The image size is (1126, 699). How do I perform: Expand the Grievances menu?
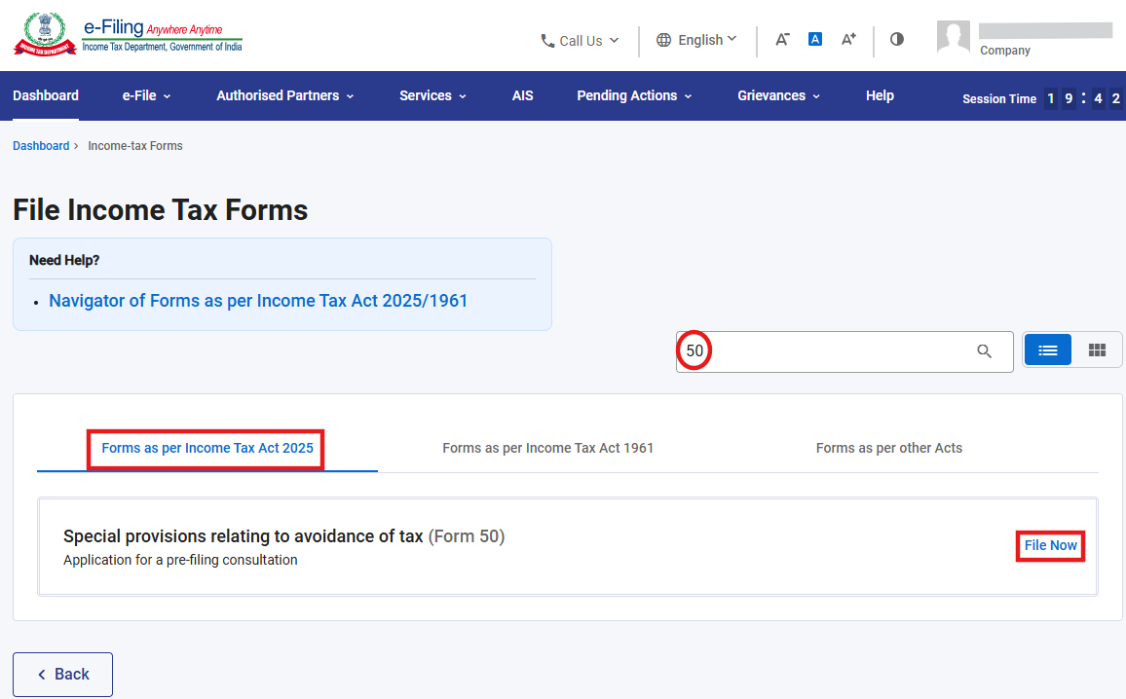point(778,95)
